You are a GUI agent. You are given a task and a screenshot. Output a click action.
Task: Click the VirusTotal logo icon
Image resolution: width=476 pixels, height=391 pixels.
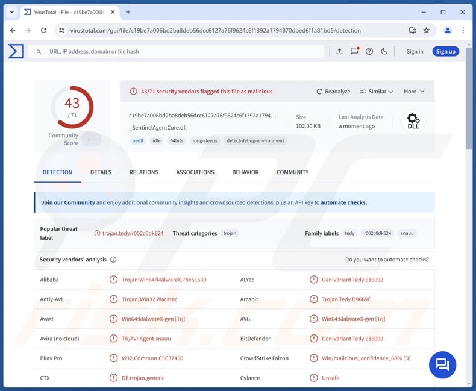(16, 51)
